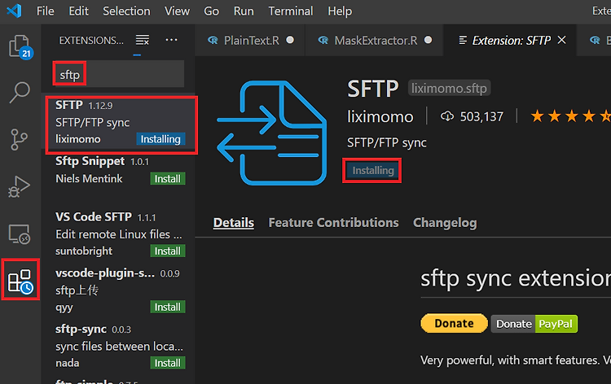Click the VS Code logo icon

(x=15, y=11)
